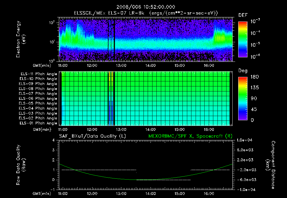Select the ELS-09 Pitch Angle row label
Screen dimensions: 287x198
point(38,84)
